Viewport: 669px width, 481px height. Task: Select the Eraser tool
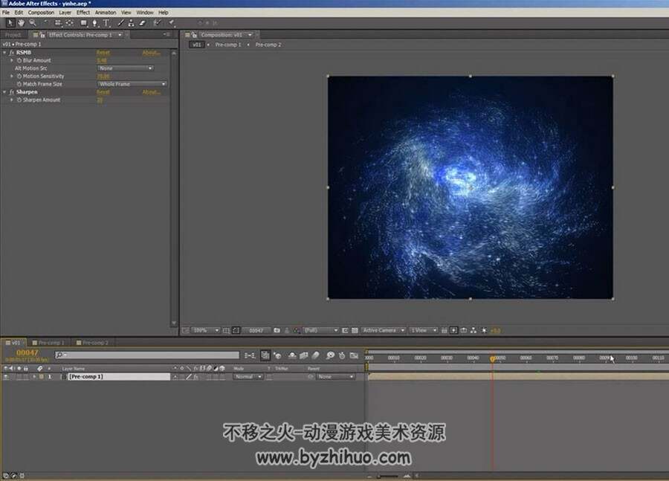[143, 22]
